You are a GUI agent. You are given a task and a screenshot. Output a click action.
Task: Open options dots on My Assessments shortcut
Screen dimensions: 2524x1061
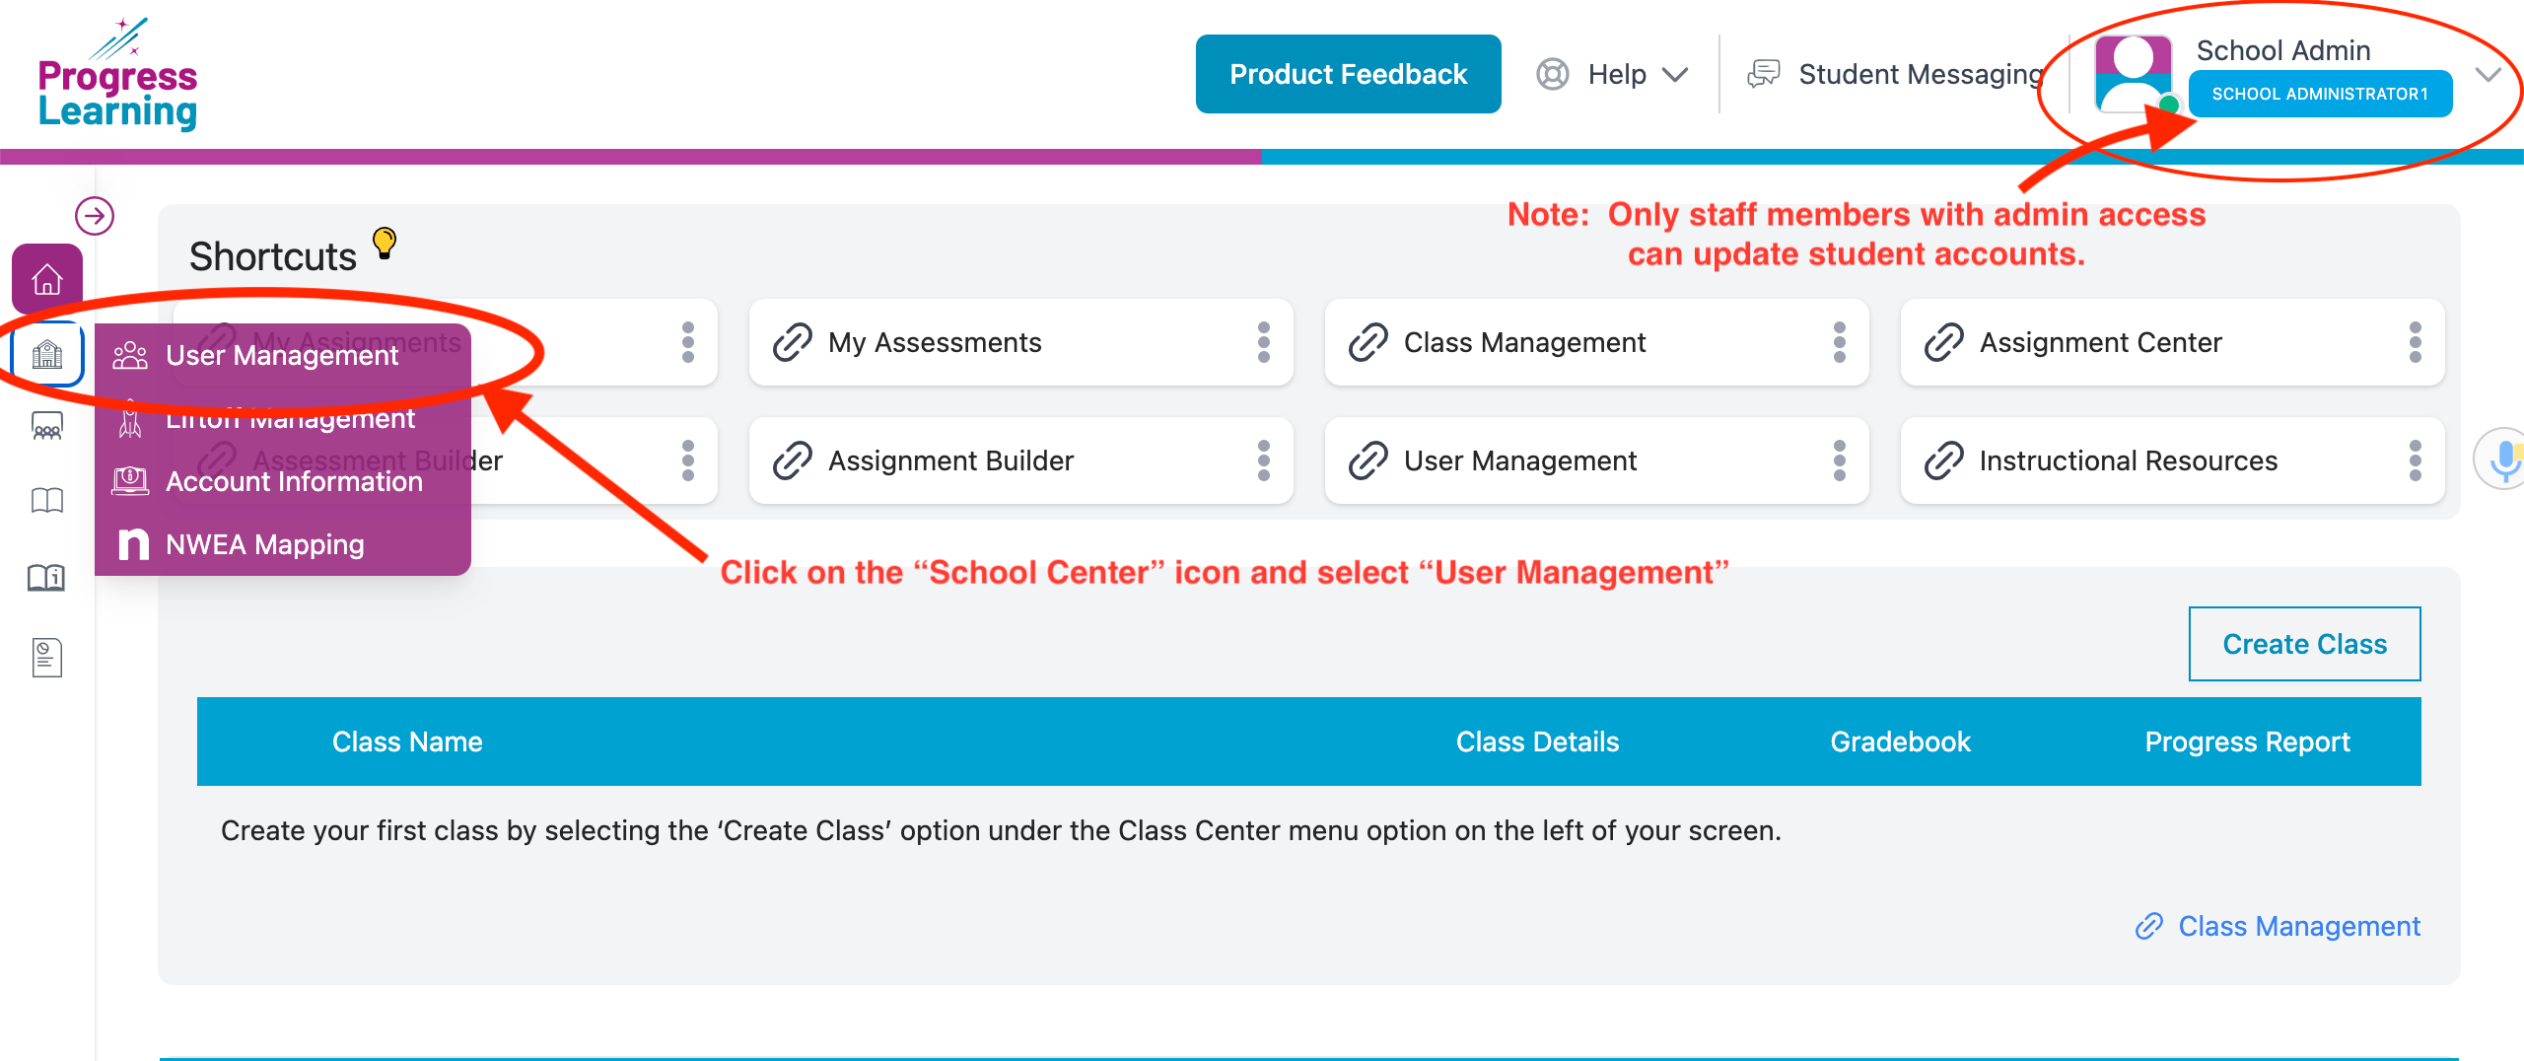pos(1264,342)
